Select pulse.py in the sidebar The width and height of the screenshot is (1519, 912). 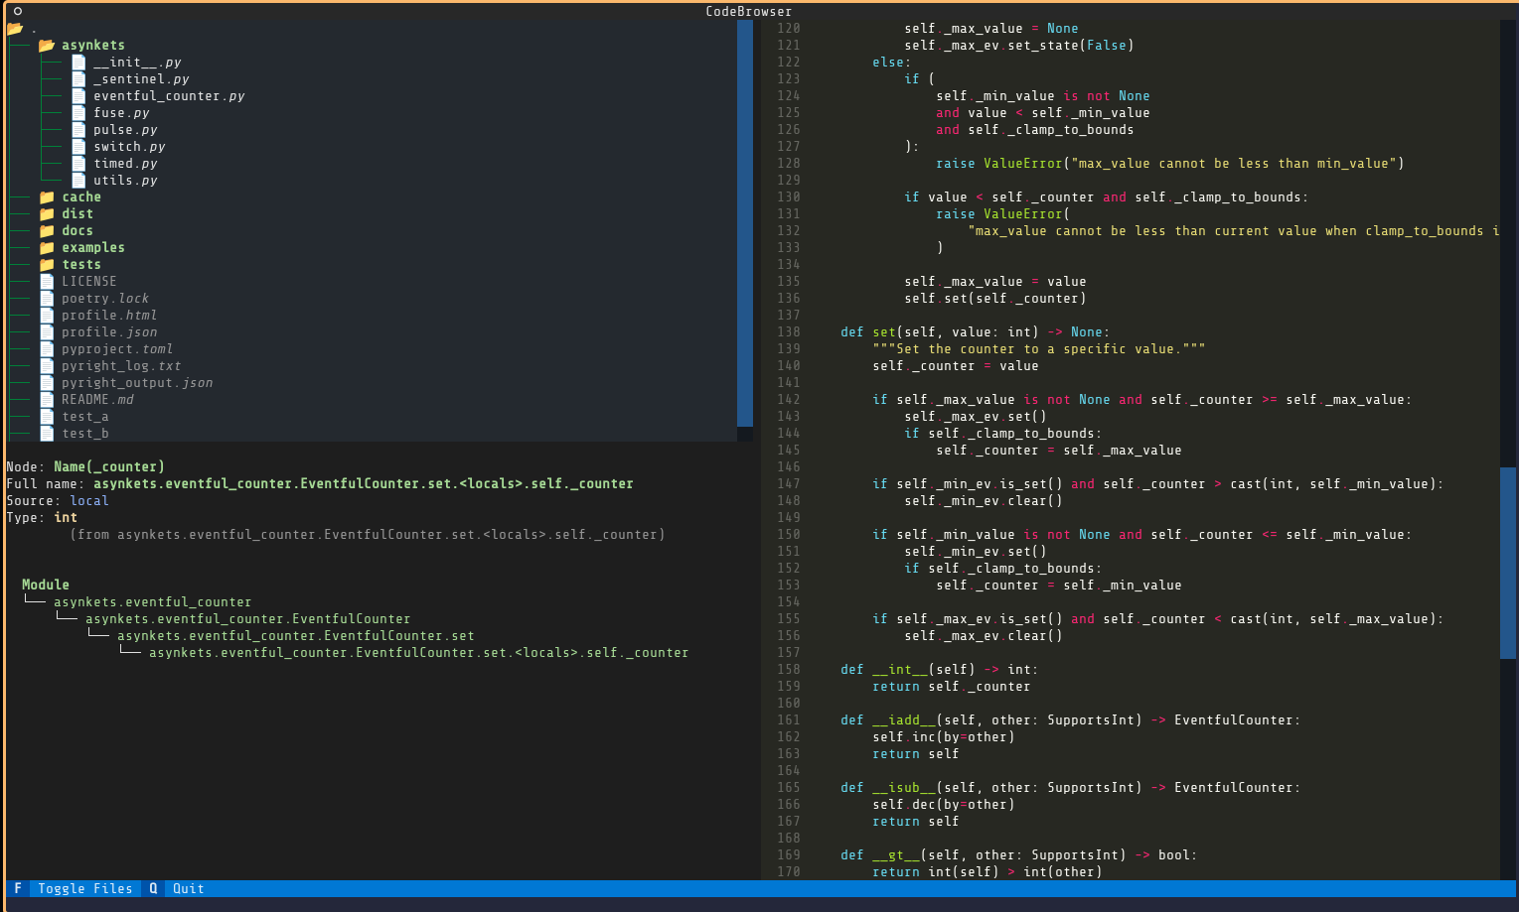[123, 129]
